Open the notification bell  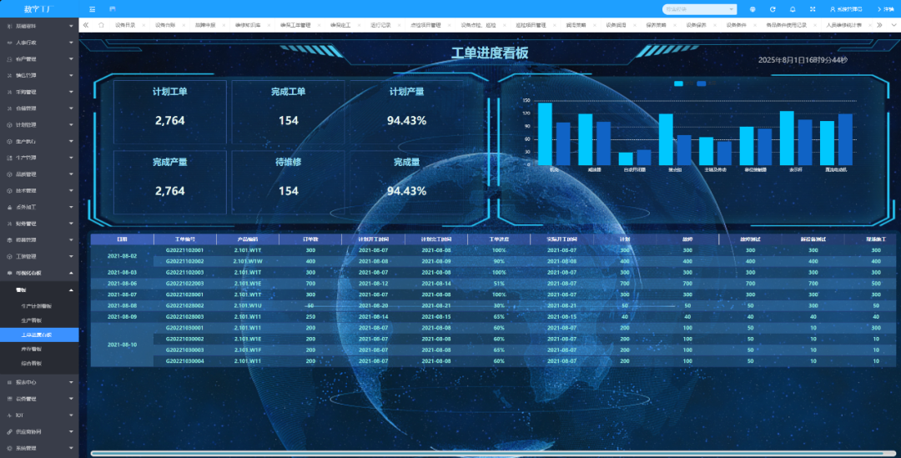coord(793,9)
